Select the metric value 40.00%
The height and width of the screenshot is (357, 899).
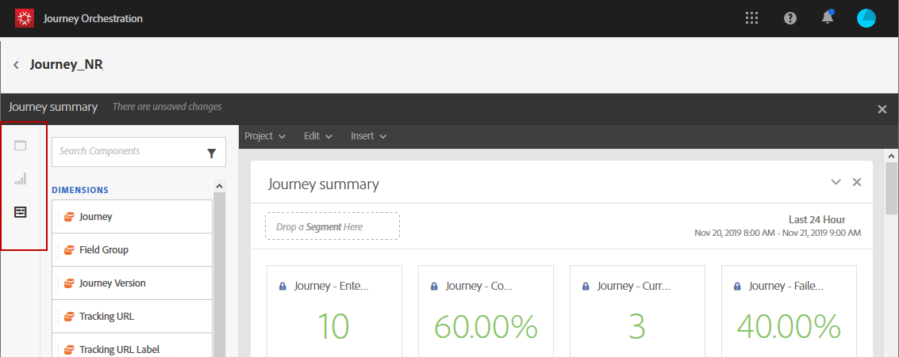click(x=789, y=327)
